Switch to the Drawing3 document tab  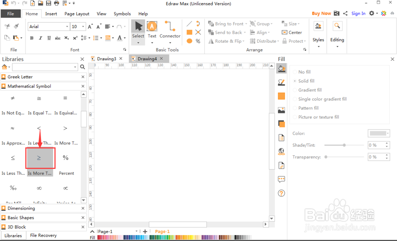coord(106,59)
